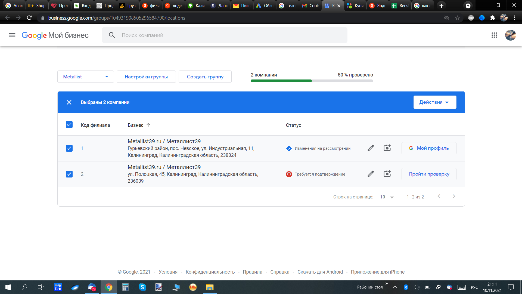Sort by the Бизнес column

tap(139, 125)
